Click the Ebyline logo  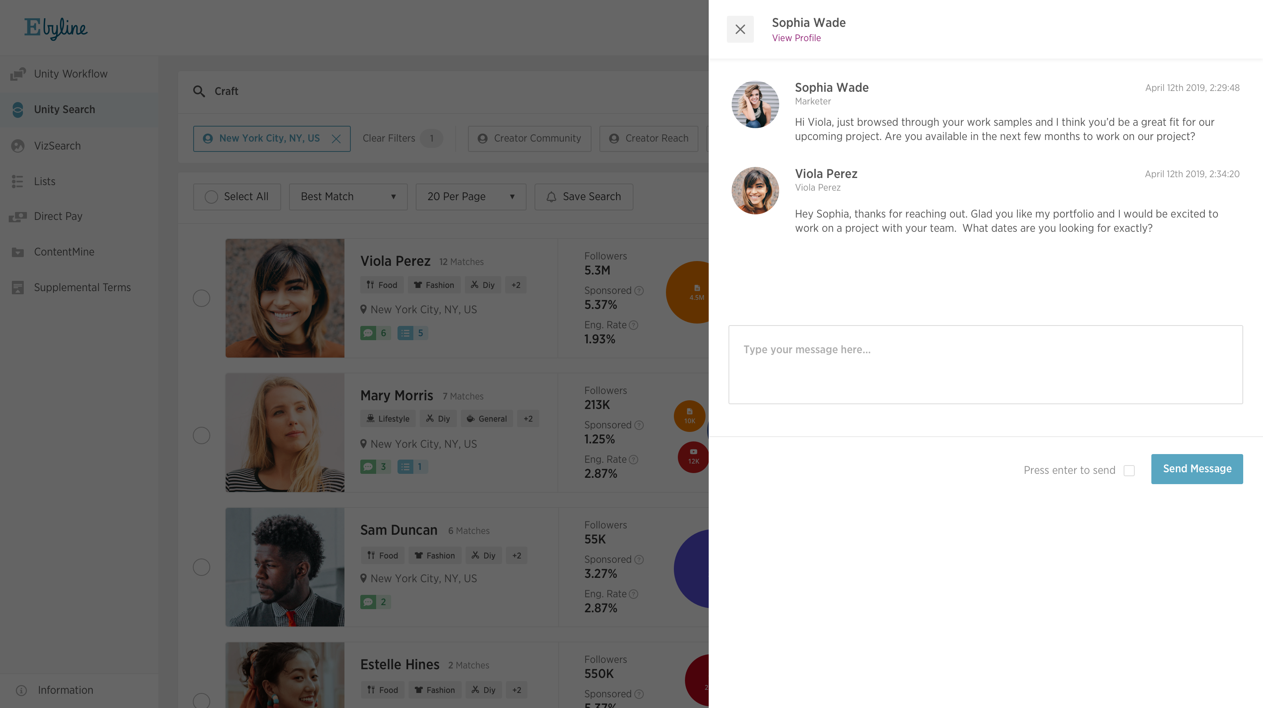click(x=56, y=28)
